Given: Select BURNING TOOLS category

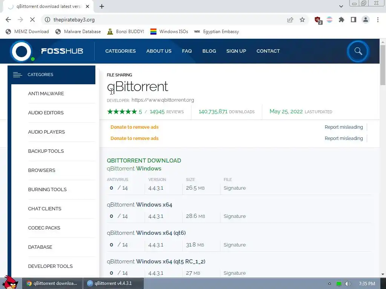Looking at the screenshot, I should point(47,189).
